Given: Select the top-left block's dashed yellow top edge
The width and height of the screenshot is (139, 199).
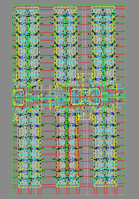Looking at the screenshot, I should [27, 8].
